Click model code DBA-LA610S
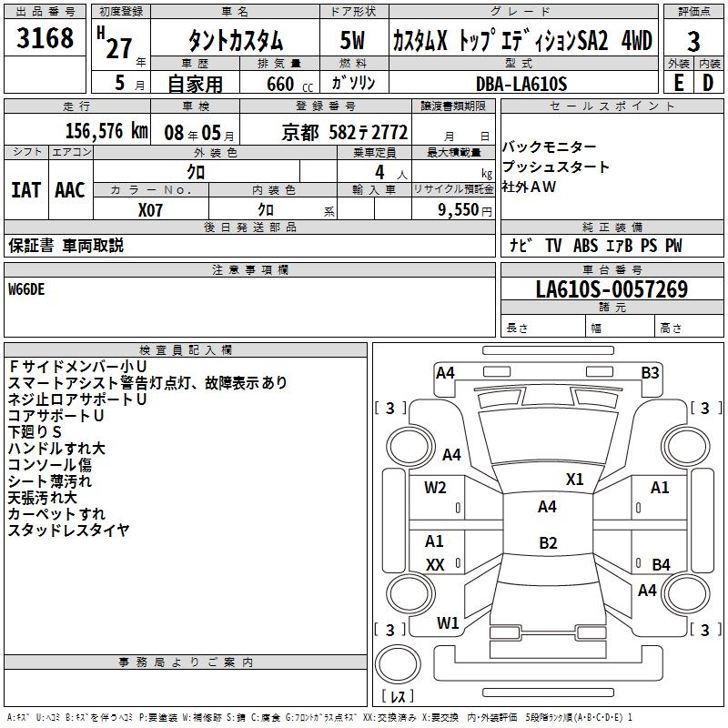 click(521, 84)
